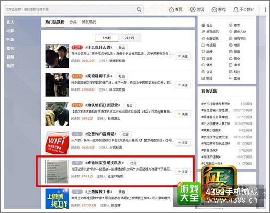Click the magnifier search icon
Screen dimensions: 270x213
pyautogui.click(x=139, y=9)
